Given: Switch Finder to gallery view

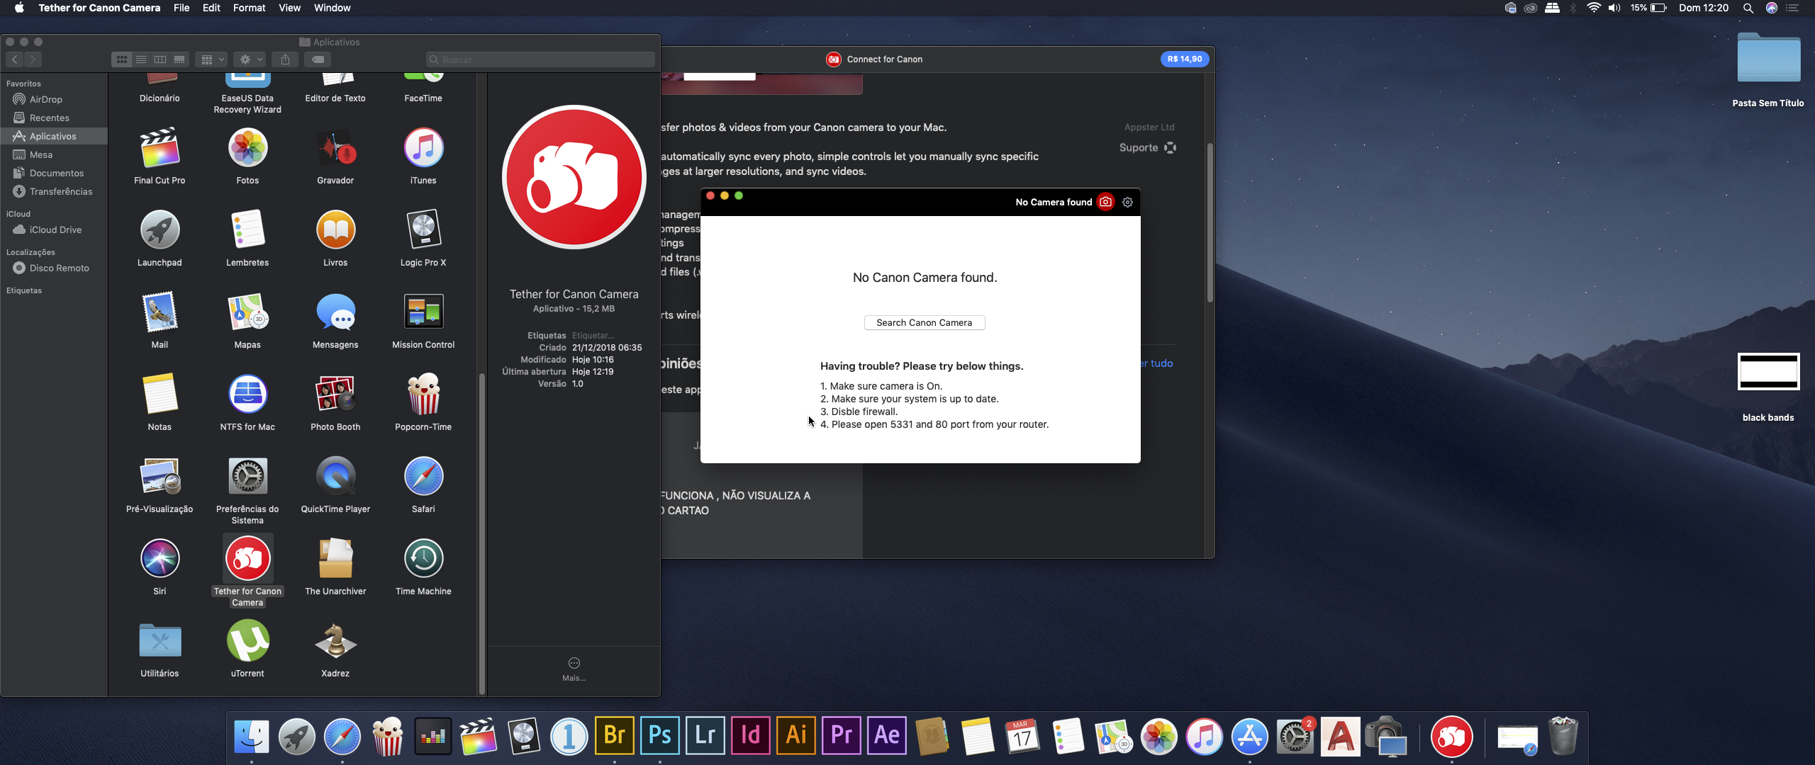Looking at the screenshot, I should (179, 59).
